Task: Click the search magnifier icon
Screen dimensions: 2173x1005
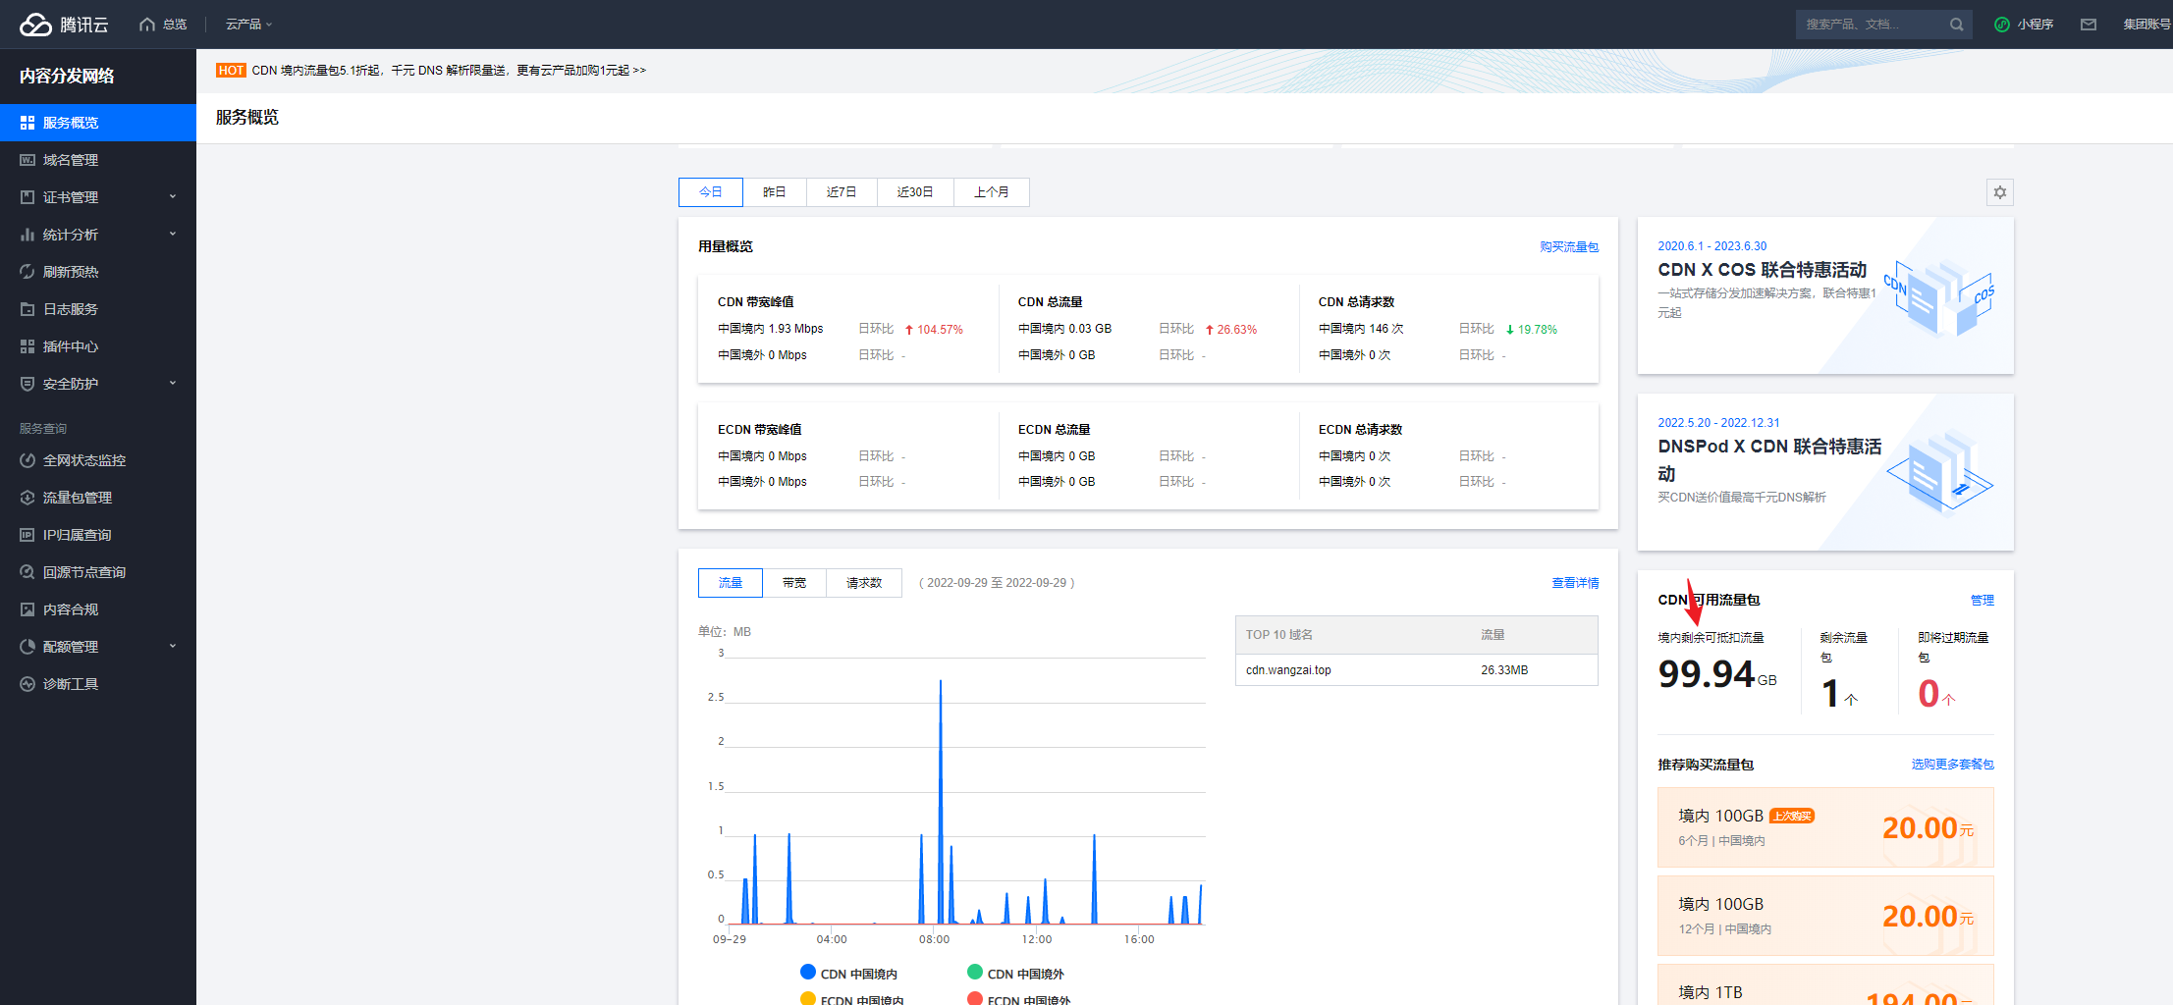Action: [x=1956, y=25]
